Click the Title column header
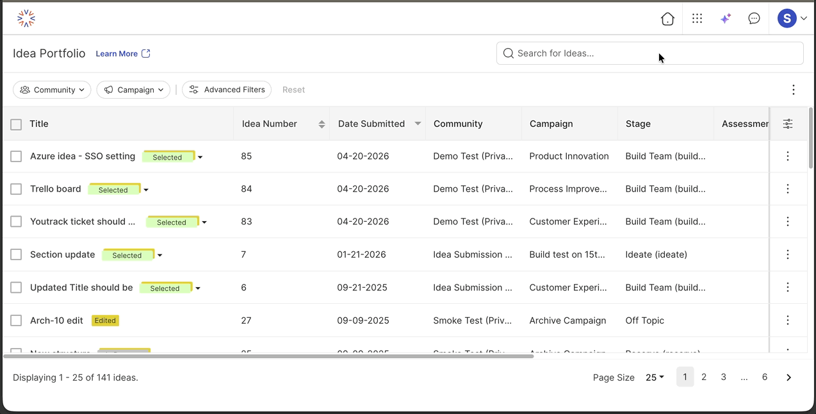816x414 pixels. point(39,124)
